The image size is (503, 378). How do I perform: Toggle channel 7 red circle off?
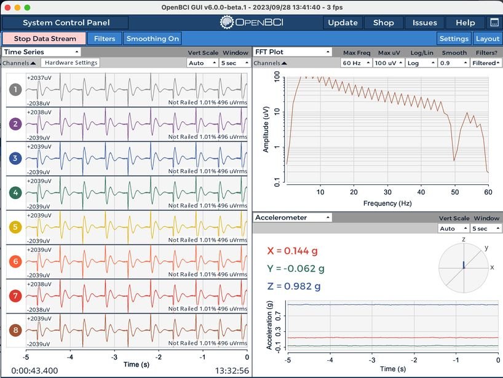(x=15, y=296)
